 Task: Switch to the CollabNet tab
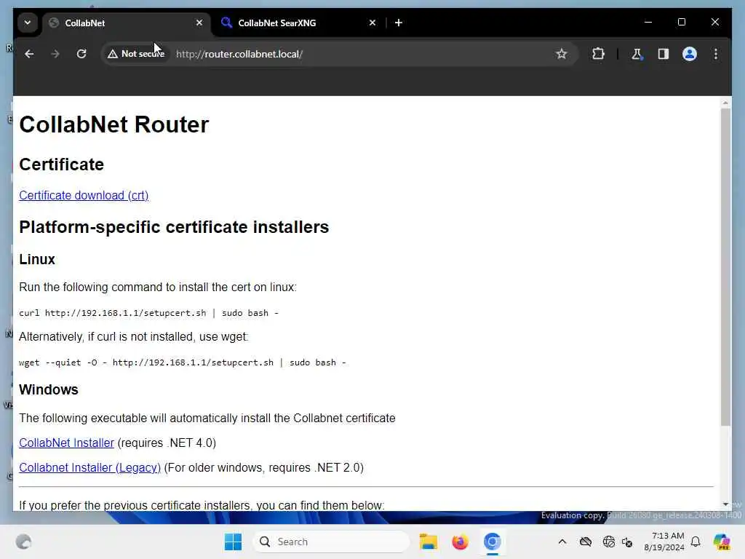(126, 23)
